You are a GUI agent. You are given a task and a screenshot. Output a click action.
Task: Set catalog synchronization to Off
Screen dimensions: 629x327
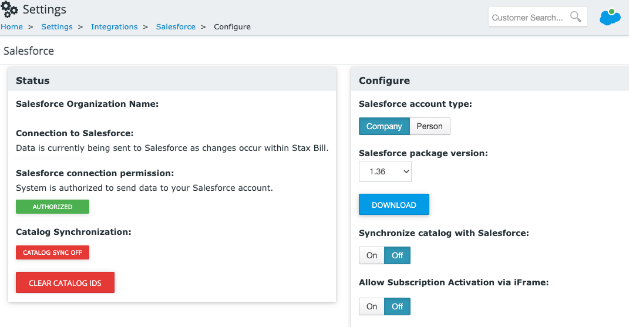click(x=397, y=255)
